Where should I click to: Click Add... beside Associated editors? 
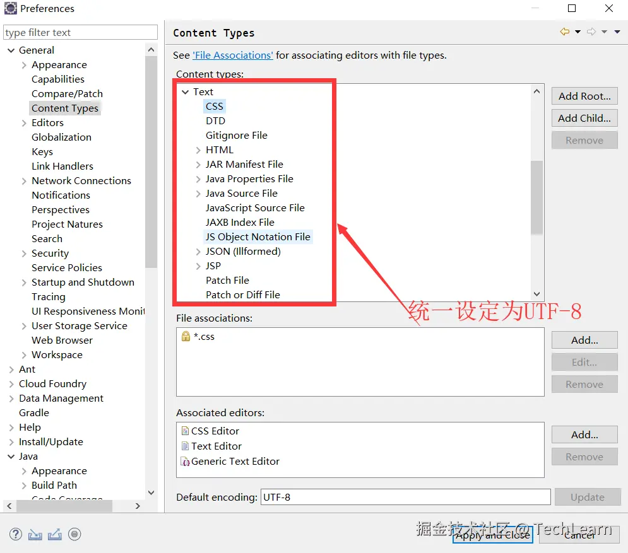tap(584, 434)
